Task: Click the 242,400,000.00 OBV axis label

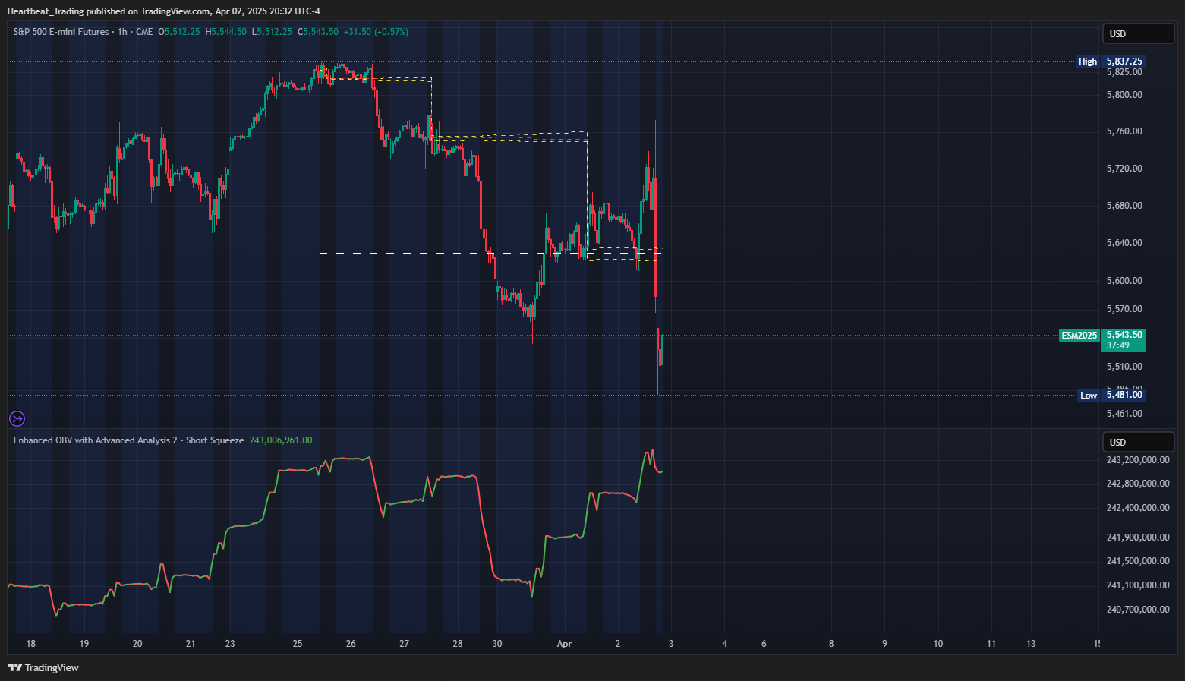Action: click(x=1138, y=508)
